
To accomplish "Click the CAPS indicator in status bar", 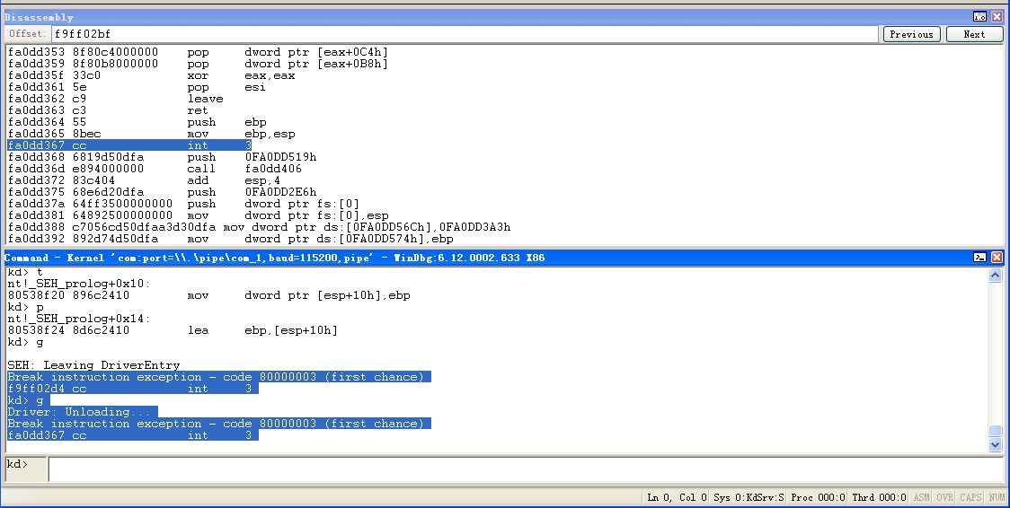I will click(x=971, y=497).
